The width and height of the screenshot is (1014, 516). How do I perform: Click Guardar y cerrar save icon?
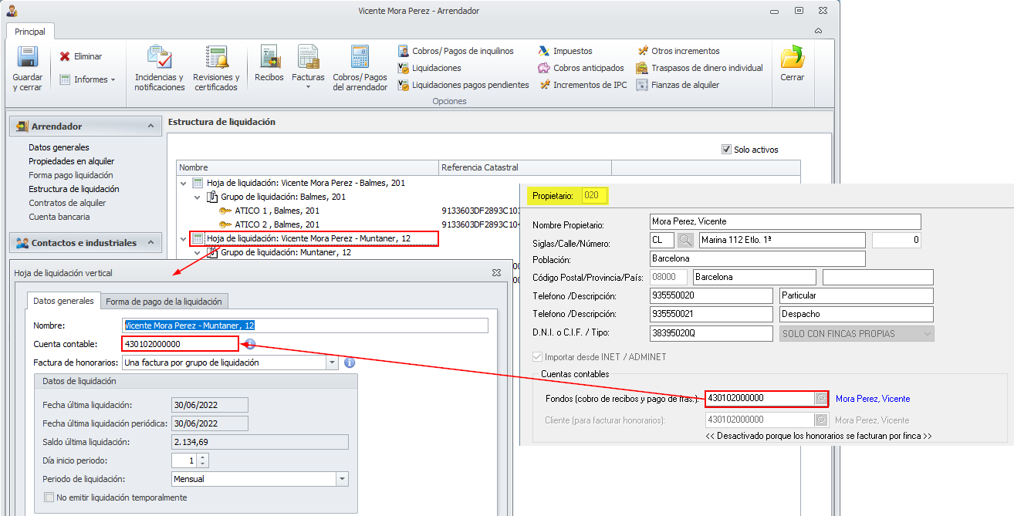pos(28,58)
